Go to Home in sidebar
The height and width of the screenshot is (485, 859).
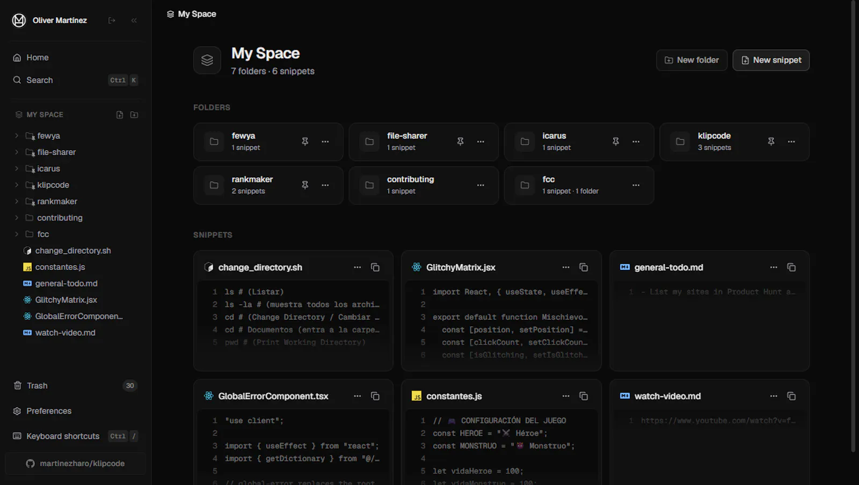pyautogui.click(x=75, y=57)
